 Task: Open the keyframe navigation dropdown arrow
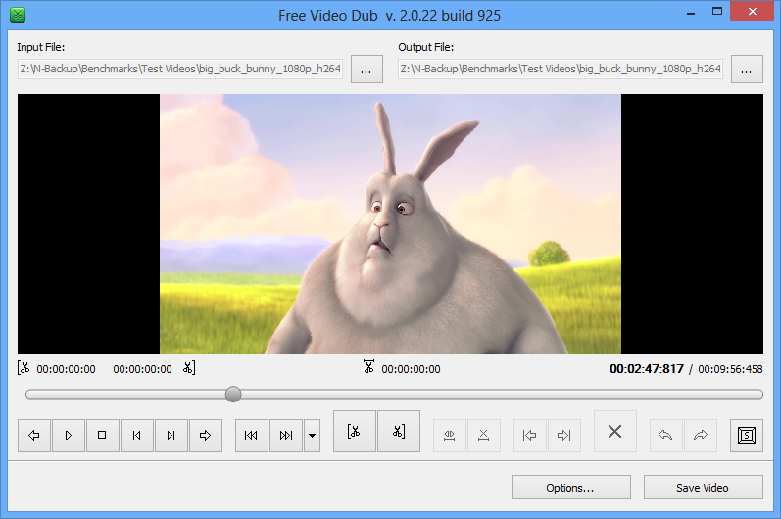312,436
